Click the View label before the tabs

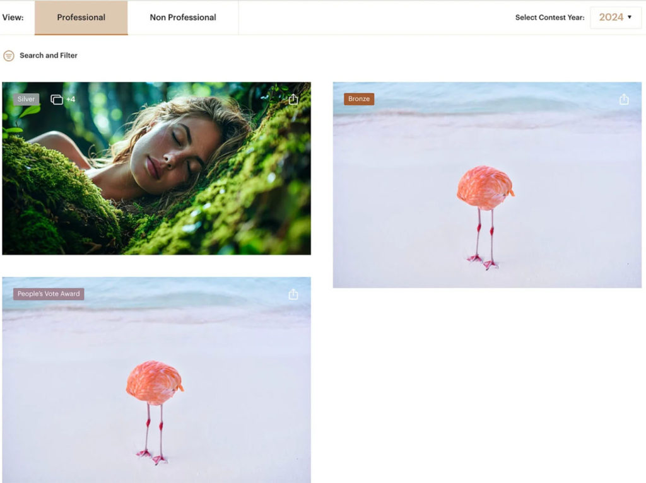coord(13,18)
